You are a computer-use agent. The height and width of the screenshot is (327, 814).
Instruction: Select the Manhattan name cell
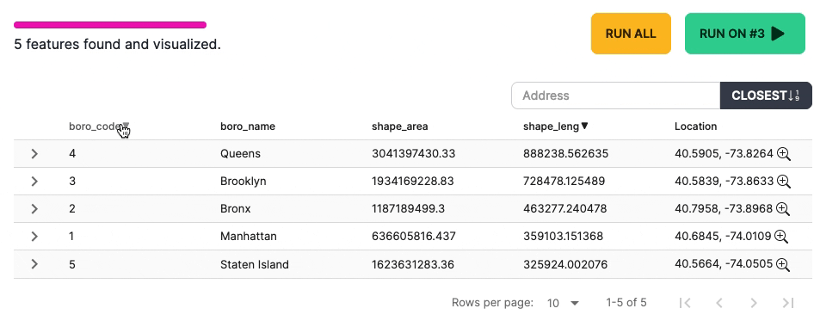coord(248,236)
